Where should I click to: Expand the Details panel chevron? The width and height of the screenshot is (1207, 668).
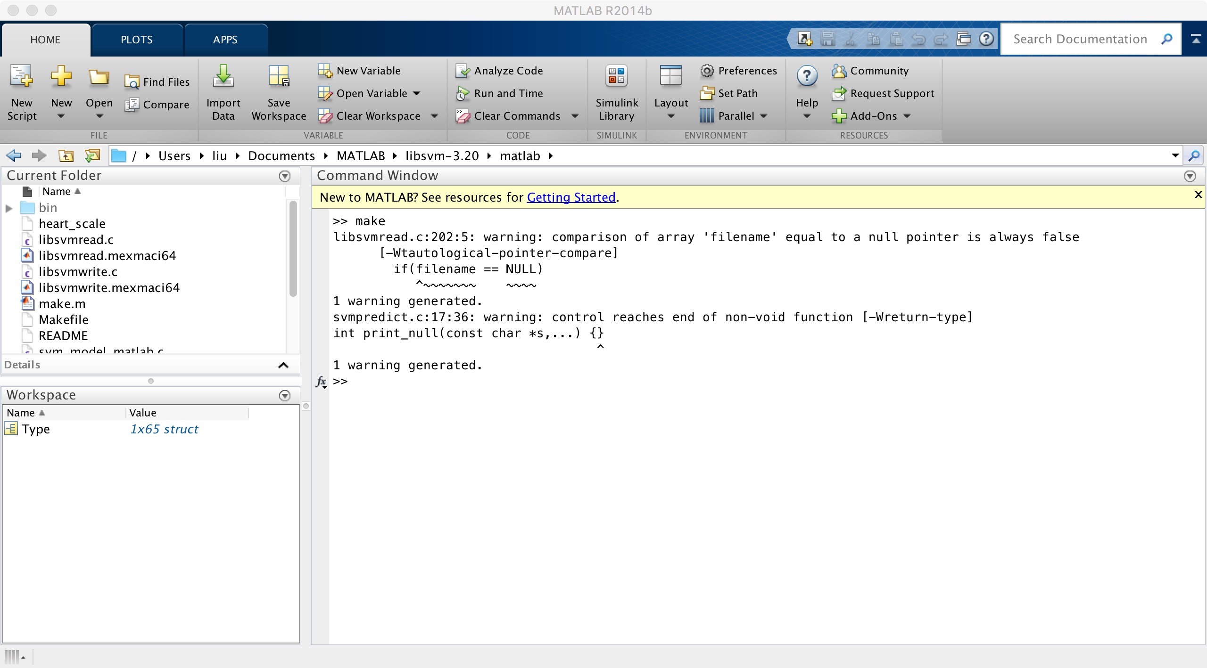tap(283, 365)
